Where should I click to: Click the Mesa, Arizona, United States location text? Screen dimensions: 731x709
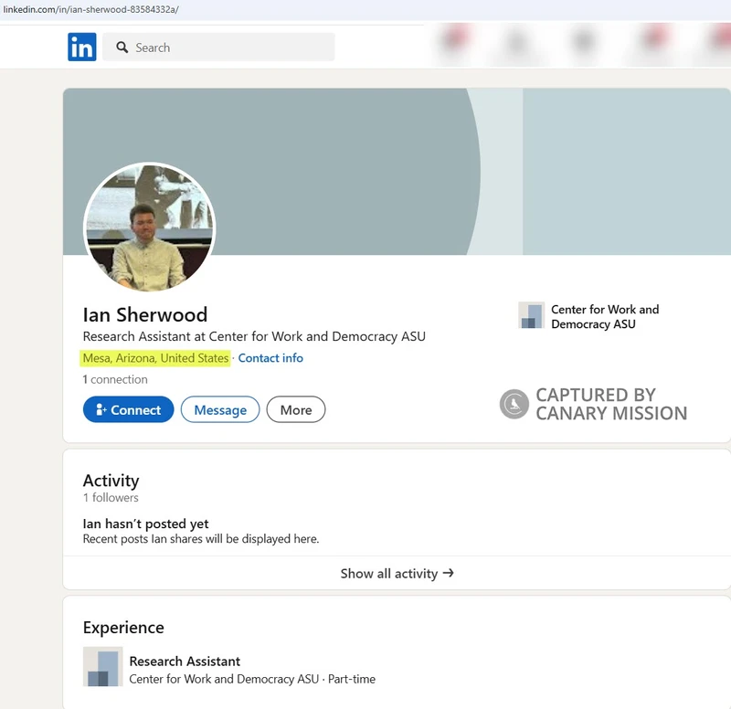pyautogui.click(x=155, y=358)
